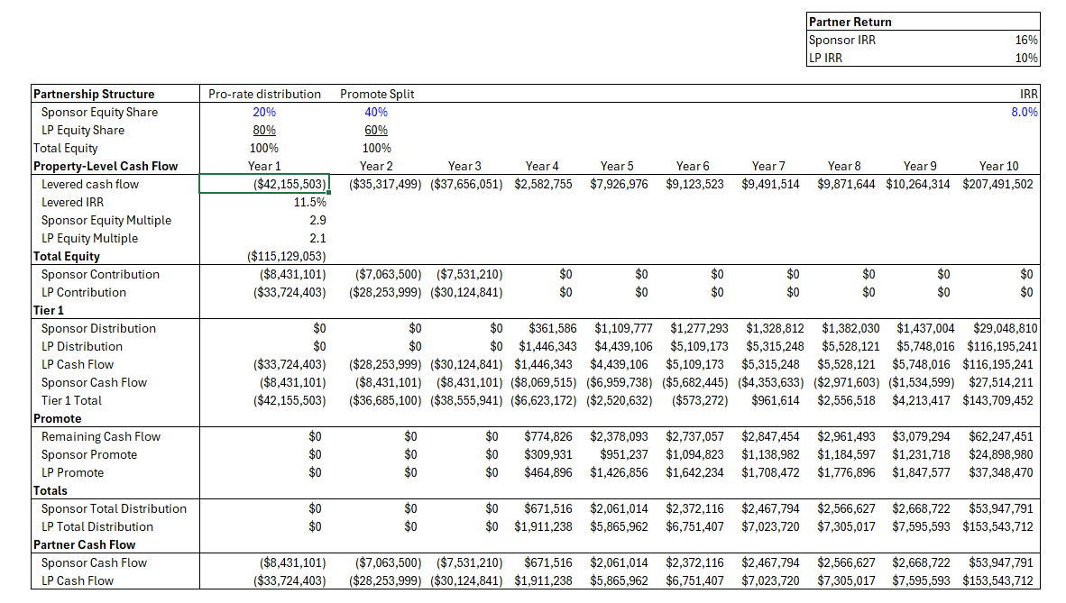Select the IRR column header label
The image size is (1066, 603).
point(1029,94)
